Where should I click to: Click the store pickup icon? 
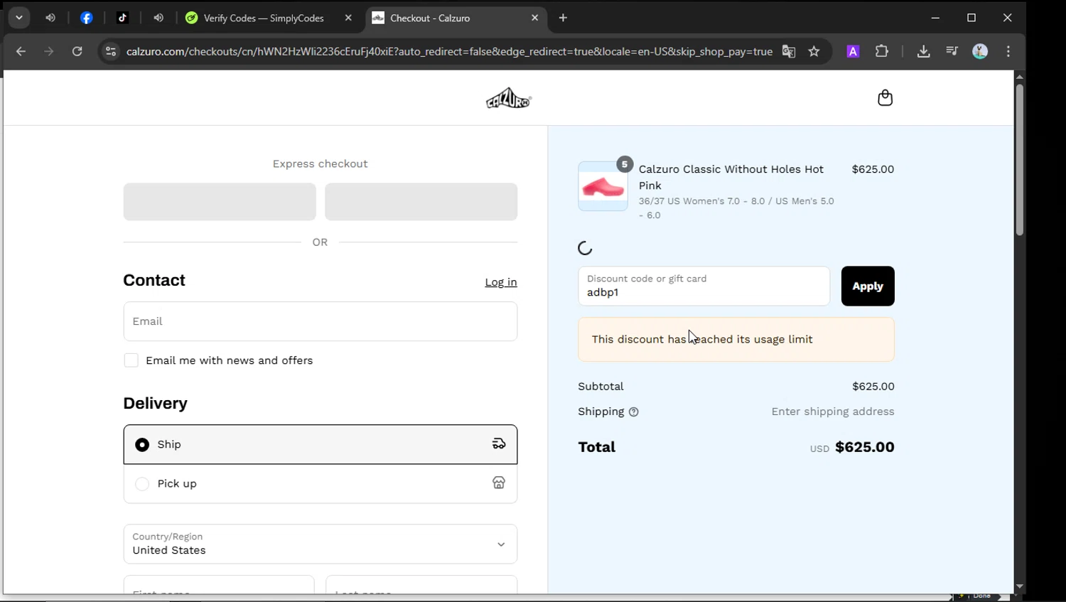[499, 483]
